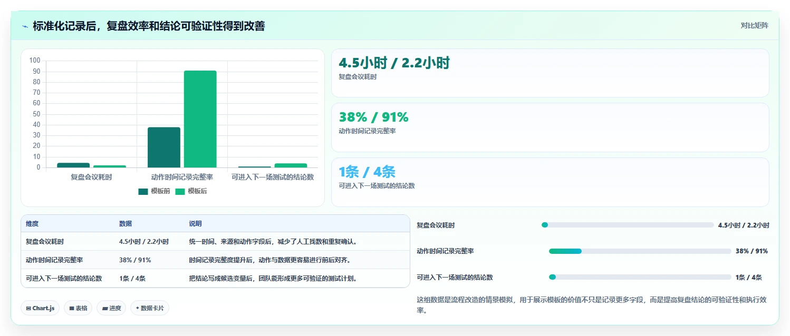Click description starting 统一时间、来源和动作字段后
Screen dimensions: 790x336
coord(274,242)
